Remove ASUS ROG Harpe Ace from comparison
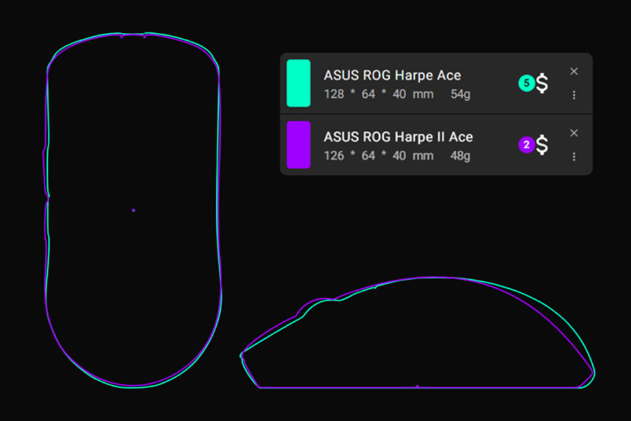Screen dimensions: 631x421 [574, 71]
